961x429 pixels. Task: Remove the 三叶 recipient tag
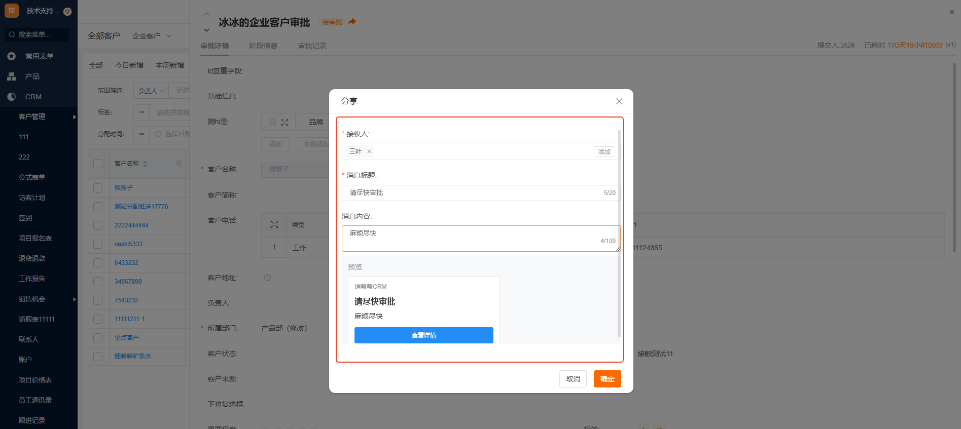coord(369,151)
